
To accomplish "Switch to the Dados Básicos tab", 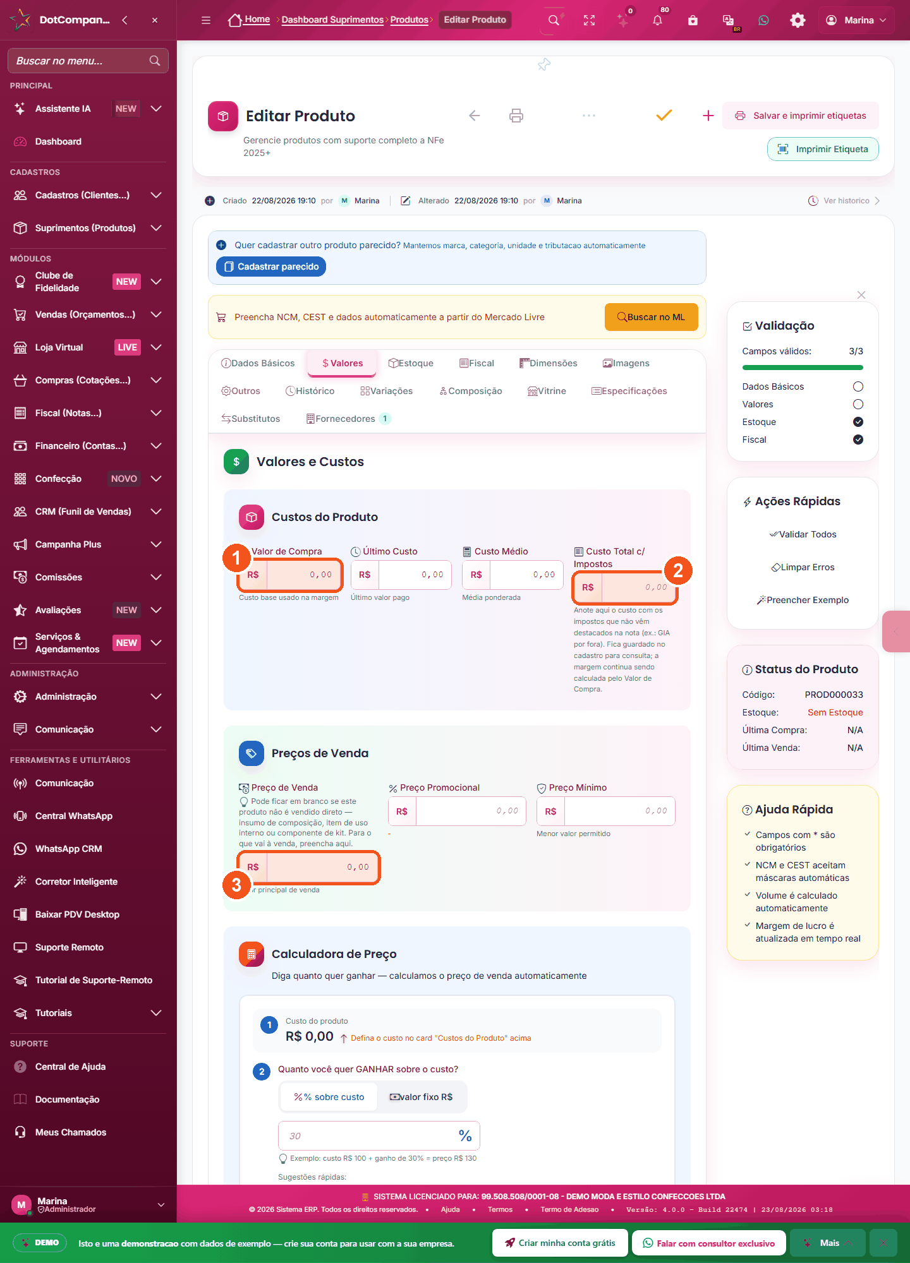I will pyautogui.click(x=258, y=363).
